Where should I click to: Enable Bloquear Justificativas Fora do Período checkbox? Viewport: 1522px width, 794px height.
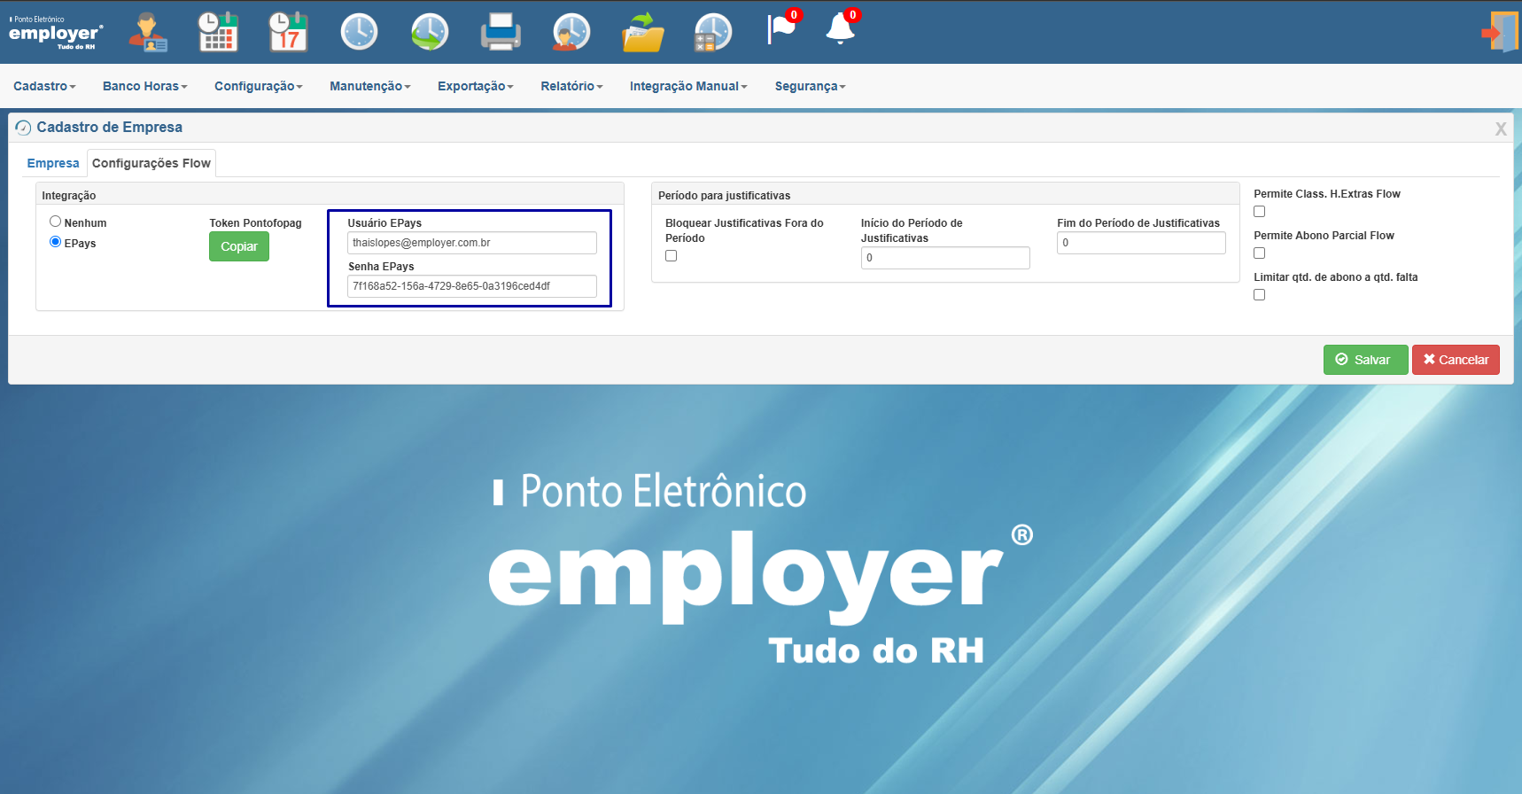[x=672, y=256]
